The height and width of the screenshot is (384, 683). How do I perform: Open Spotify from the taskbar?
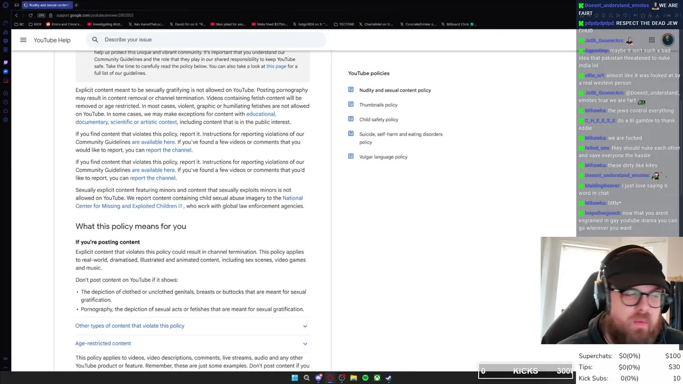[x=365, y=378]
